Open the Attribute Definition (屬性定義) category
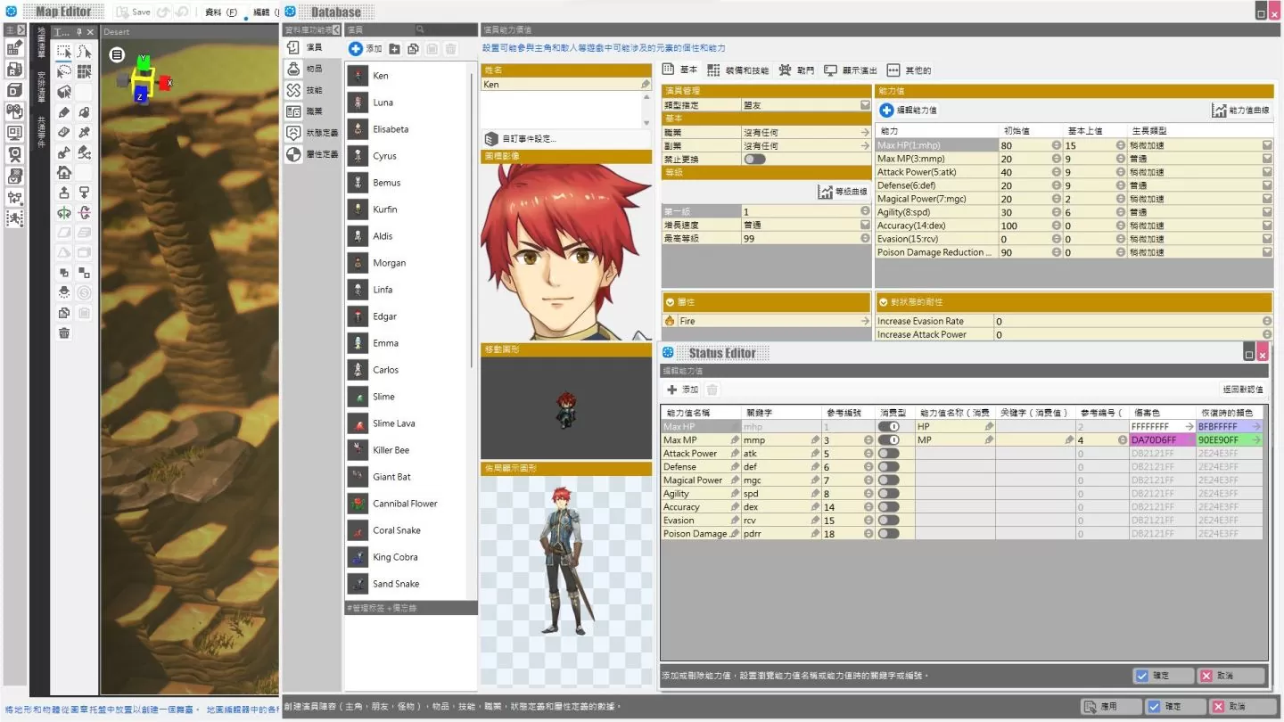Screen dimensions: 1284x722 tap(313, 154)
